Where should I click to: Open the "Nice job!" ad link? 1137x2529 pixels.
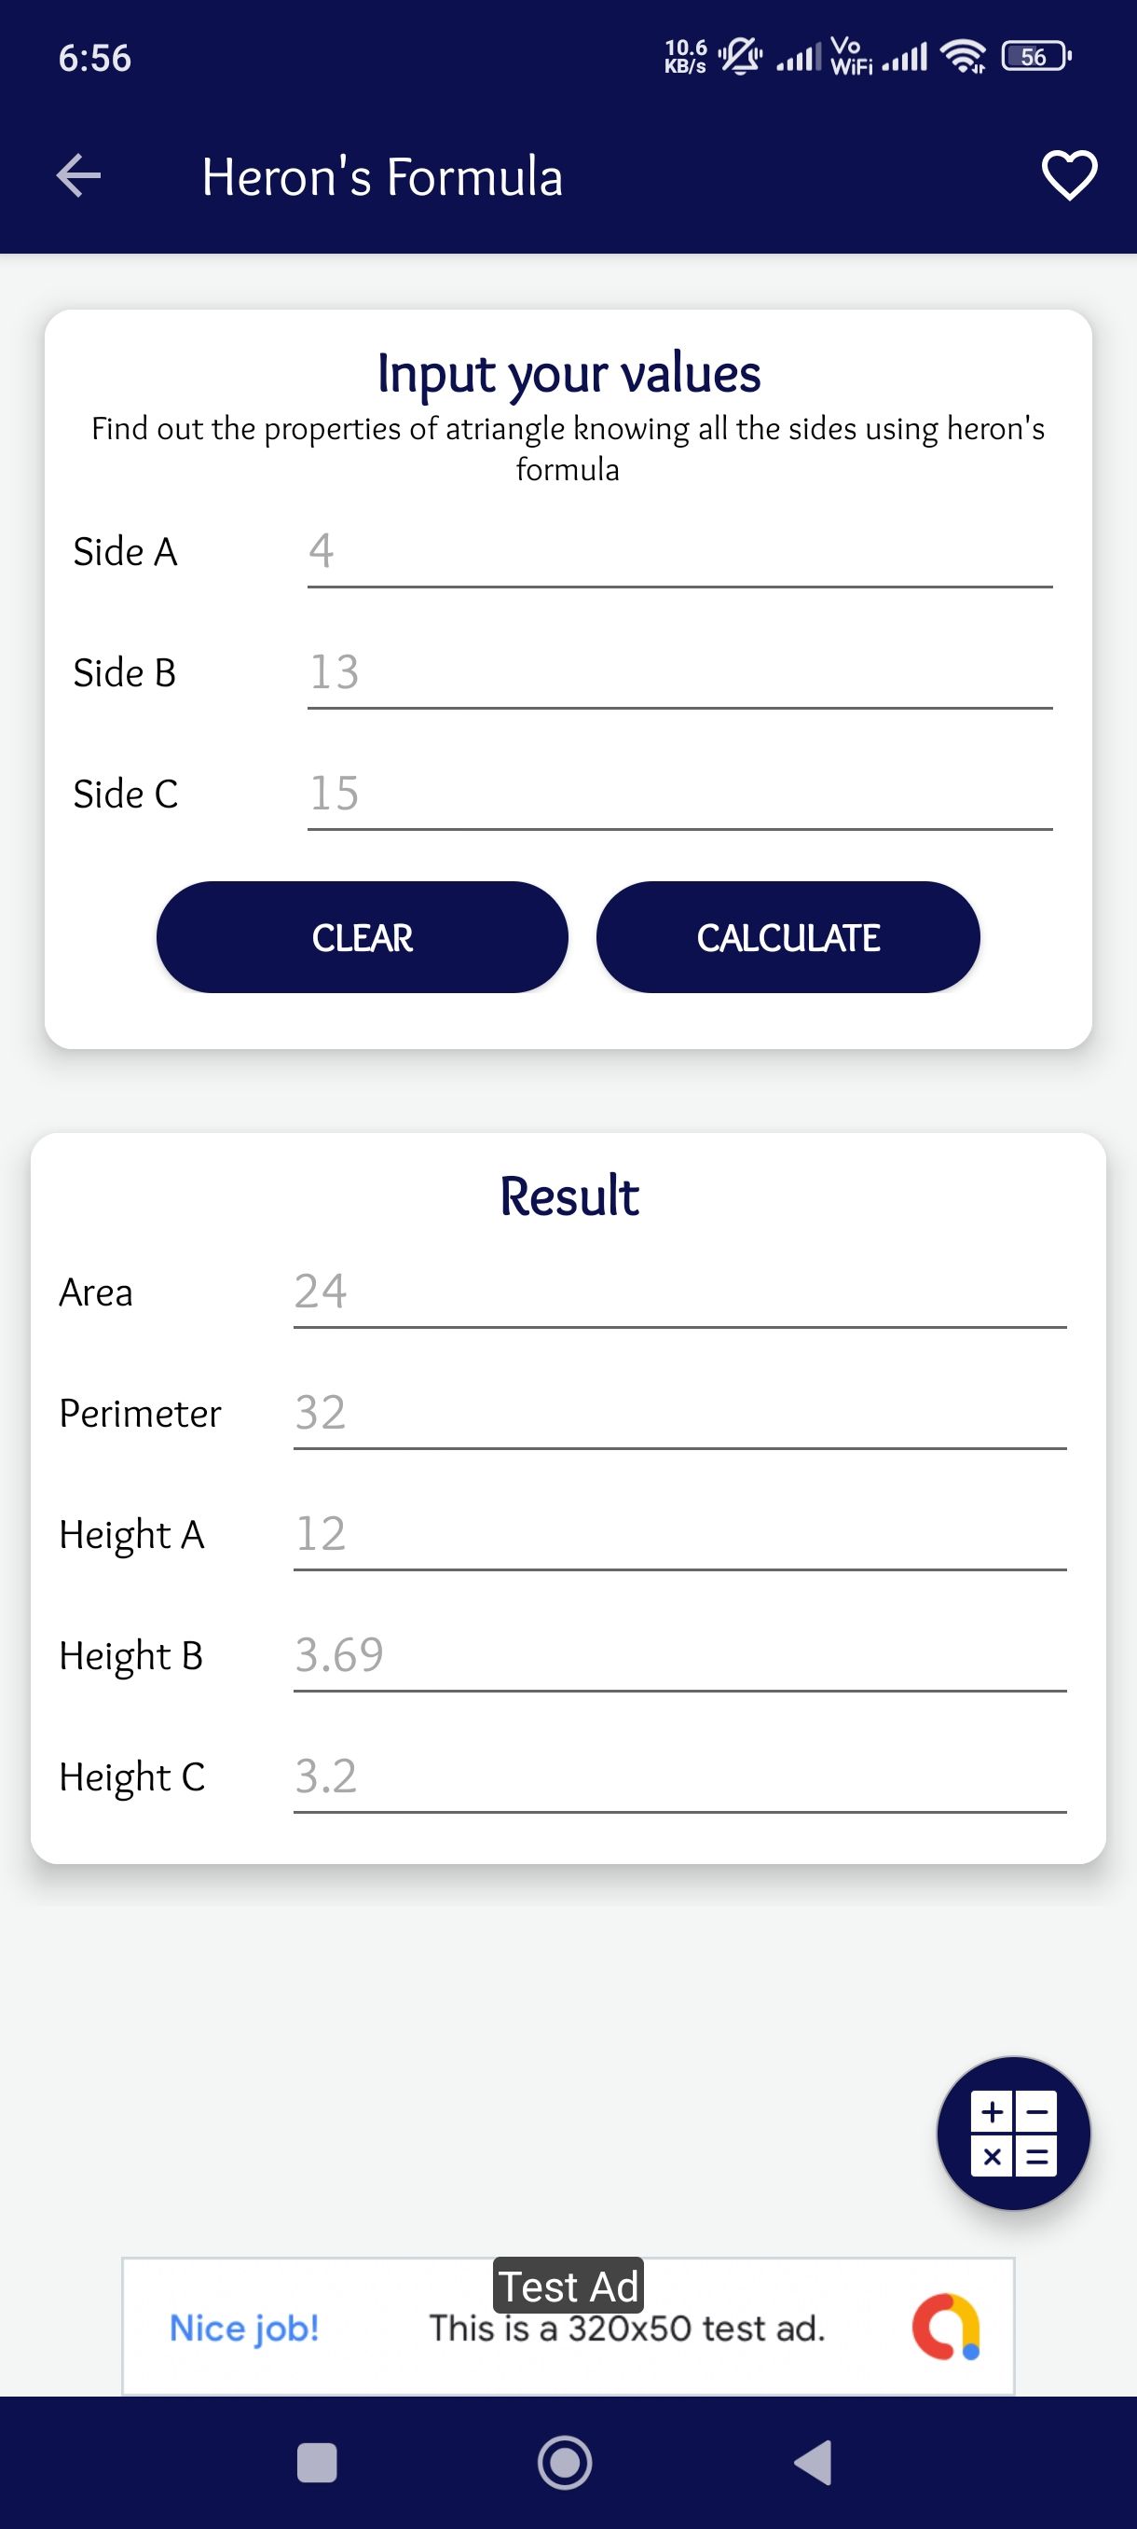[x=244, y=2328]
